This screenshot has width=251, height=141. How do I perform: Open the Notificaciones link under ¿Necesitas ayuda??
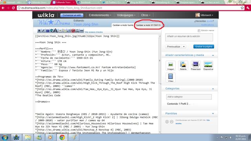point(207,25)
